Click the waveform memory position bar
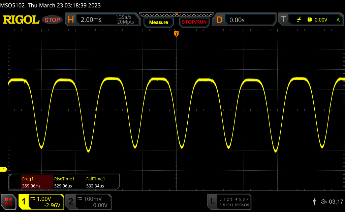 [176, 14]
